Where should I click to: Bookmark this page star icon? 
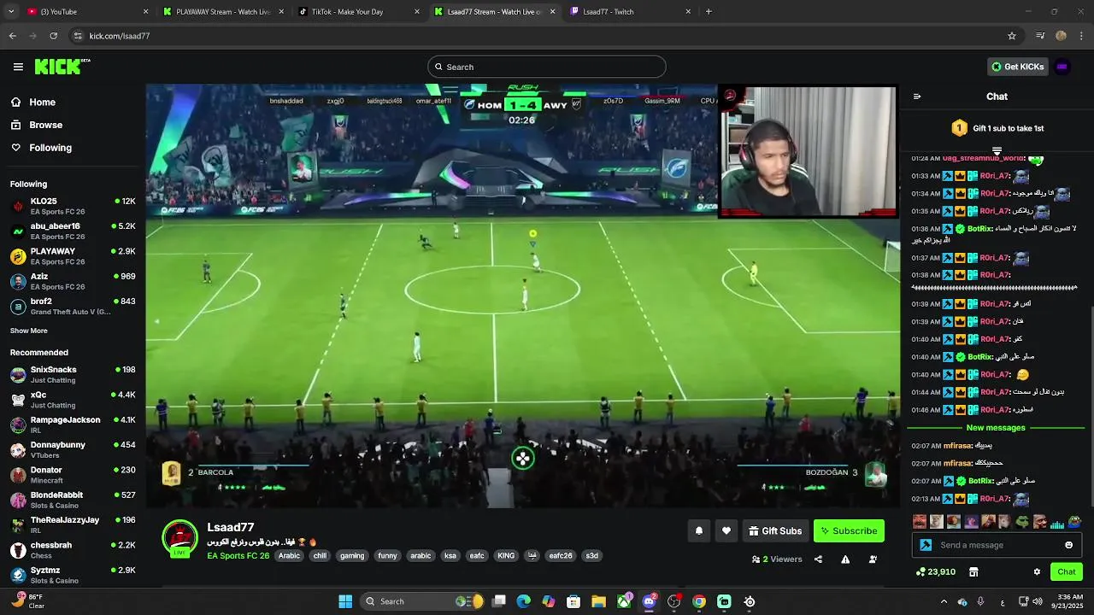pyautogui.click(x=1012, y=36)
